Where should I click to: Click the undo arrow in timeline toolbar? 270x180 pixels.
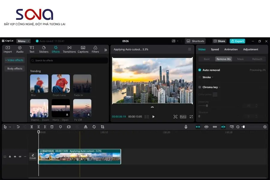pos(18,127)
